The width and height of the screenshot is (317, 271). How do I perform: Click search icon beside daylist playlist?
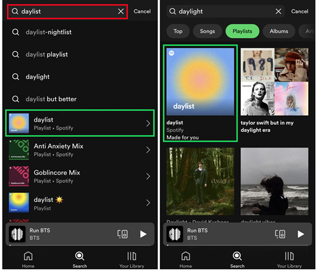tap(15, 54)
